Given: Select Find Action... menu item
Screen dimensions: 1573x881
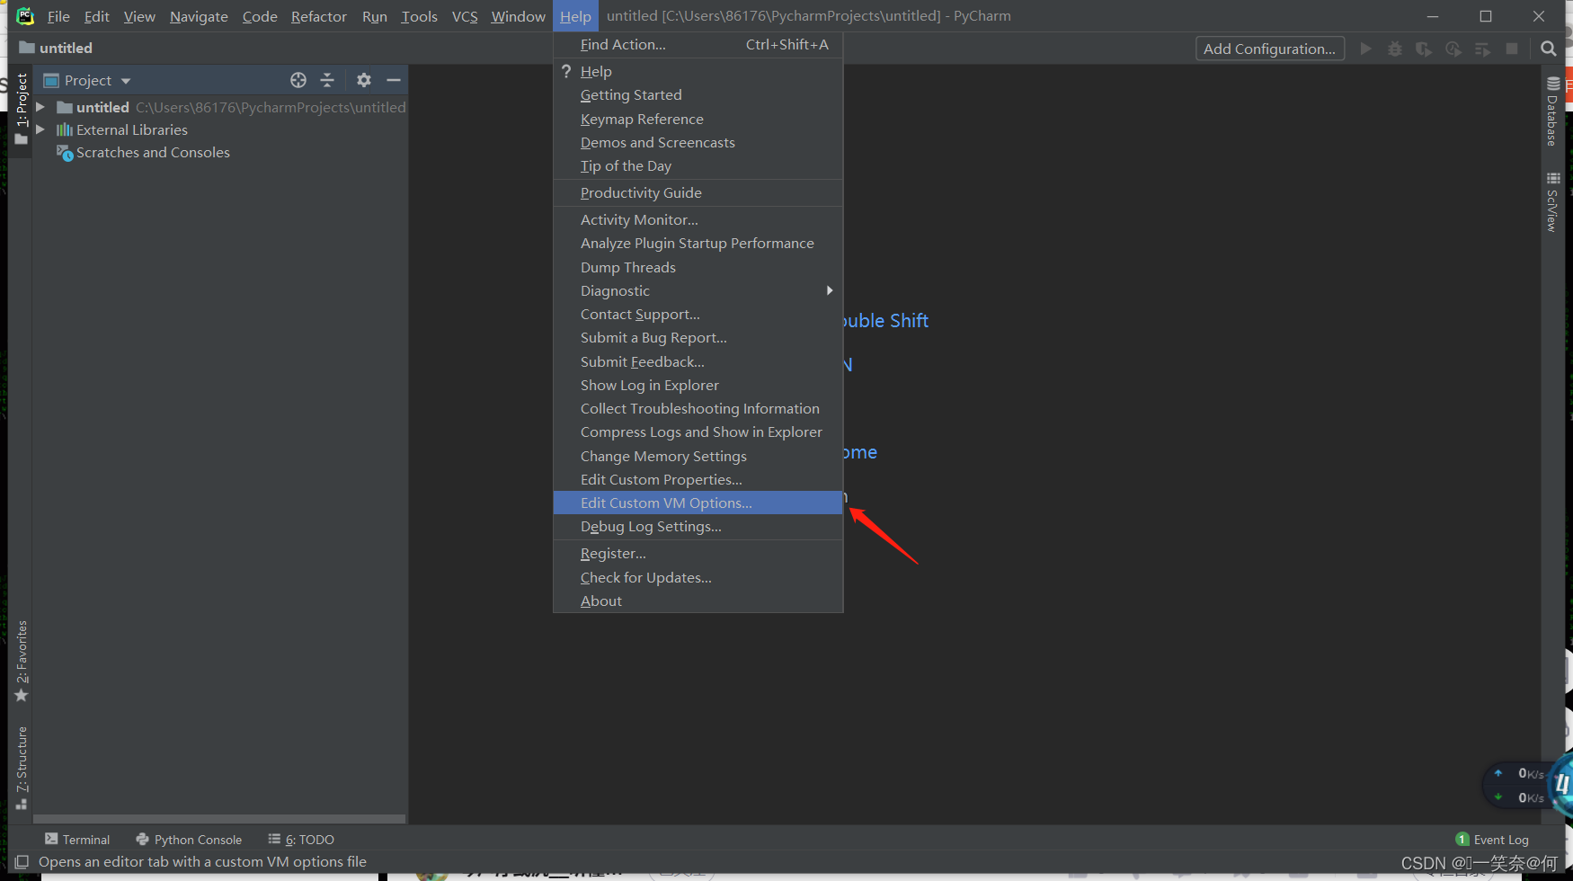Looking at the screenshot, I should coord(698,44).
